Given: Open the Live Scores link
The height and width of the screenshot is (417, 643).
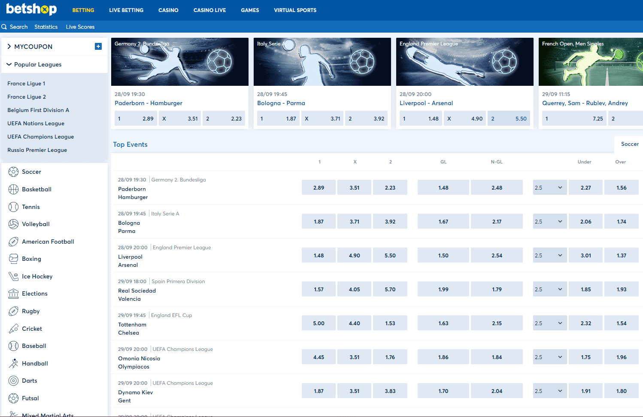Looking at the screenshot, I should (x=80, y=27).
